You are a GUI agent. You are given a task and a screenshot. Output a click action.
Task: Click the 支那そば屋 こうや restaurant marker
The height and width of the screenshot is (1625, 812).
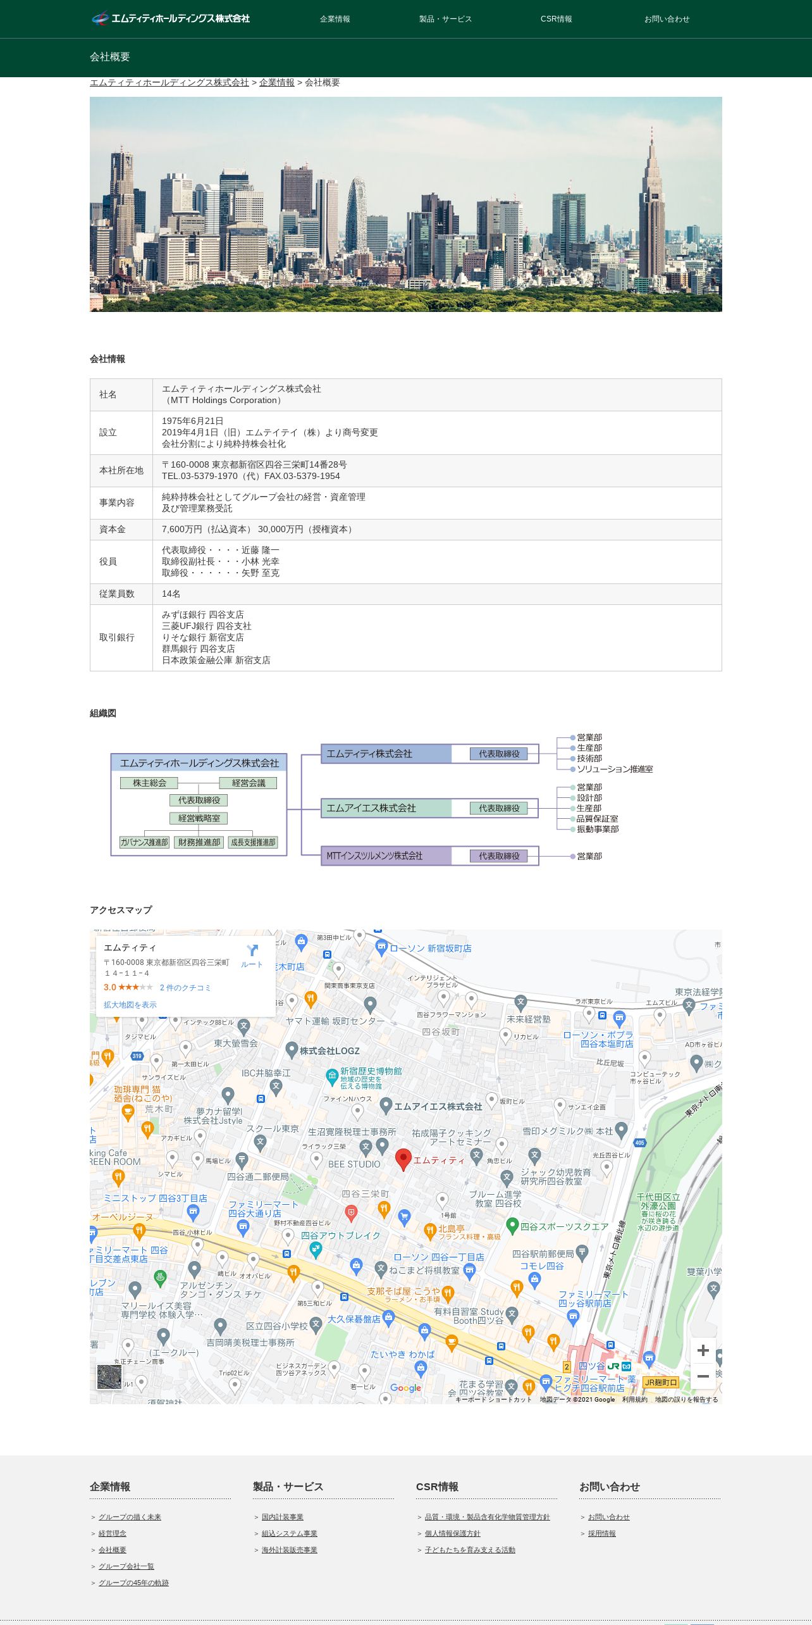click(x=448, y=1293)
